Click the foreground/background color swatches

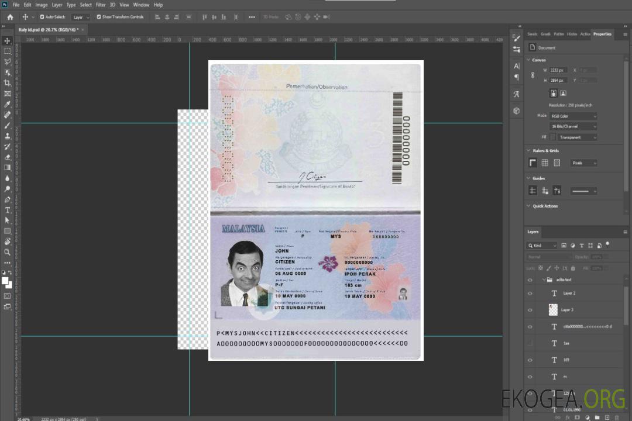(x=7, y=283)
